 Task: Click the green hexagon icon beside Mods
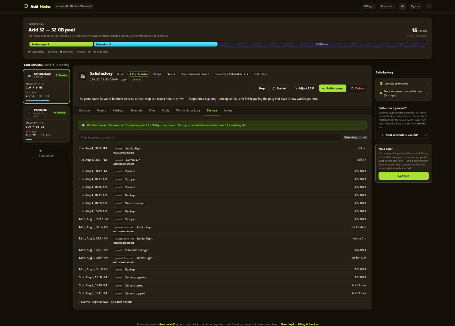tap(381, 93)
